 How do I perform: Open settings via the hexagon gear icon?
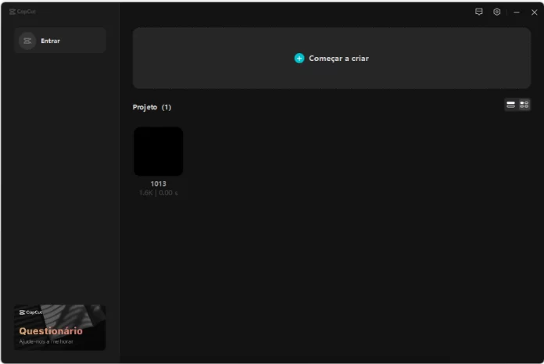[496, 12]
